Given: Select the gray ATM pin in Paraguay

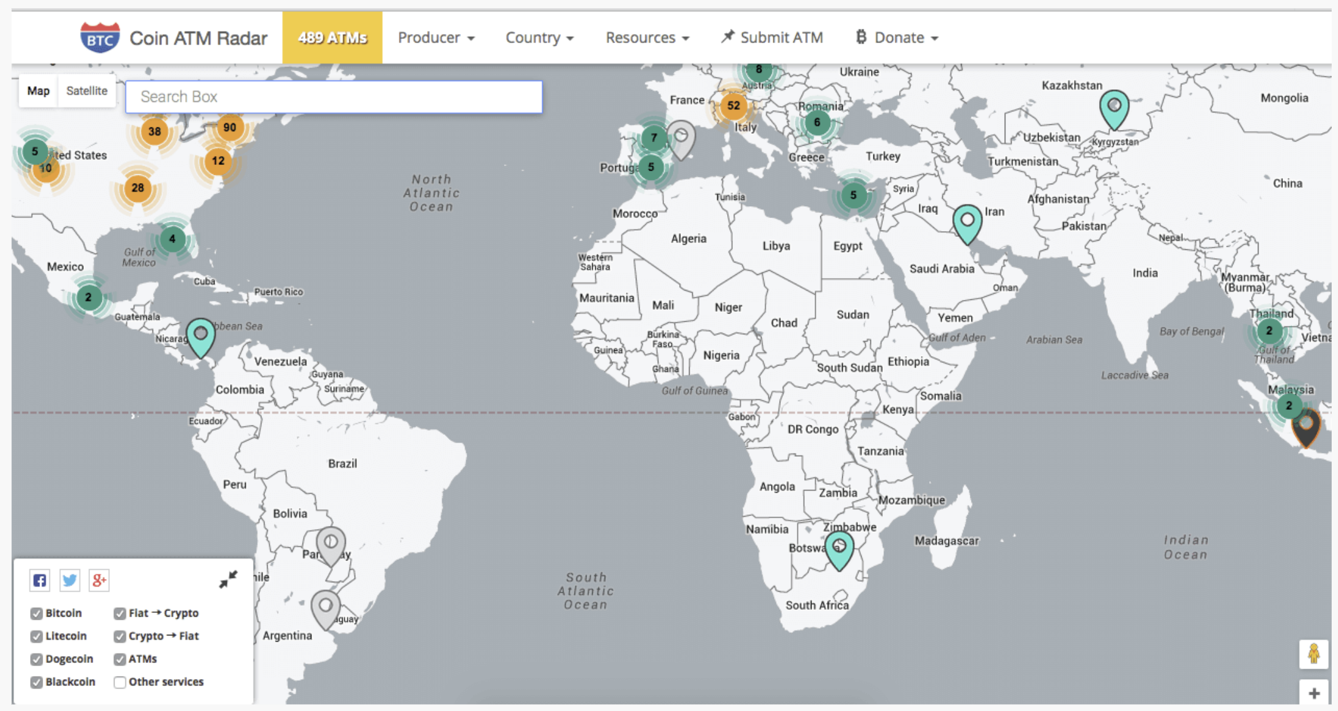Looking at the screenshot, I should coord(331,545).
